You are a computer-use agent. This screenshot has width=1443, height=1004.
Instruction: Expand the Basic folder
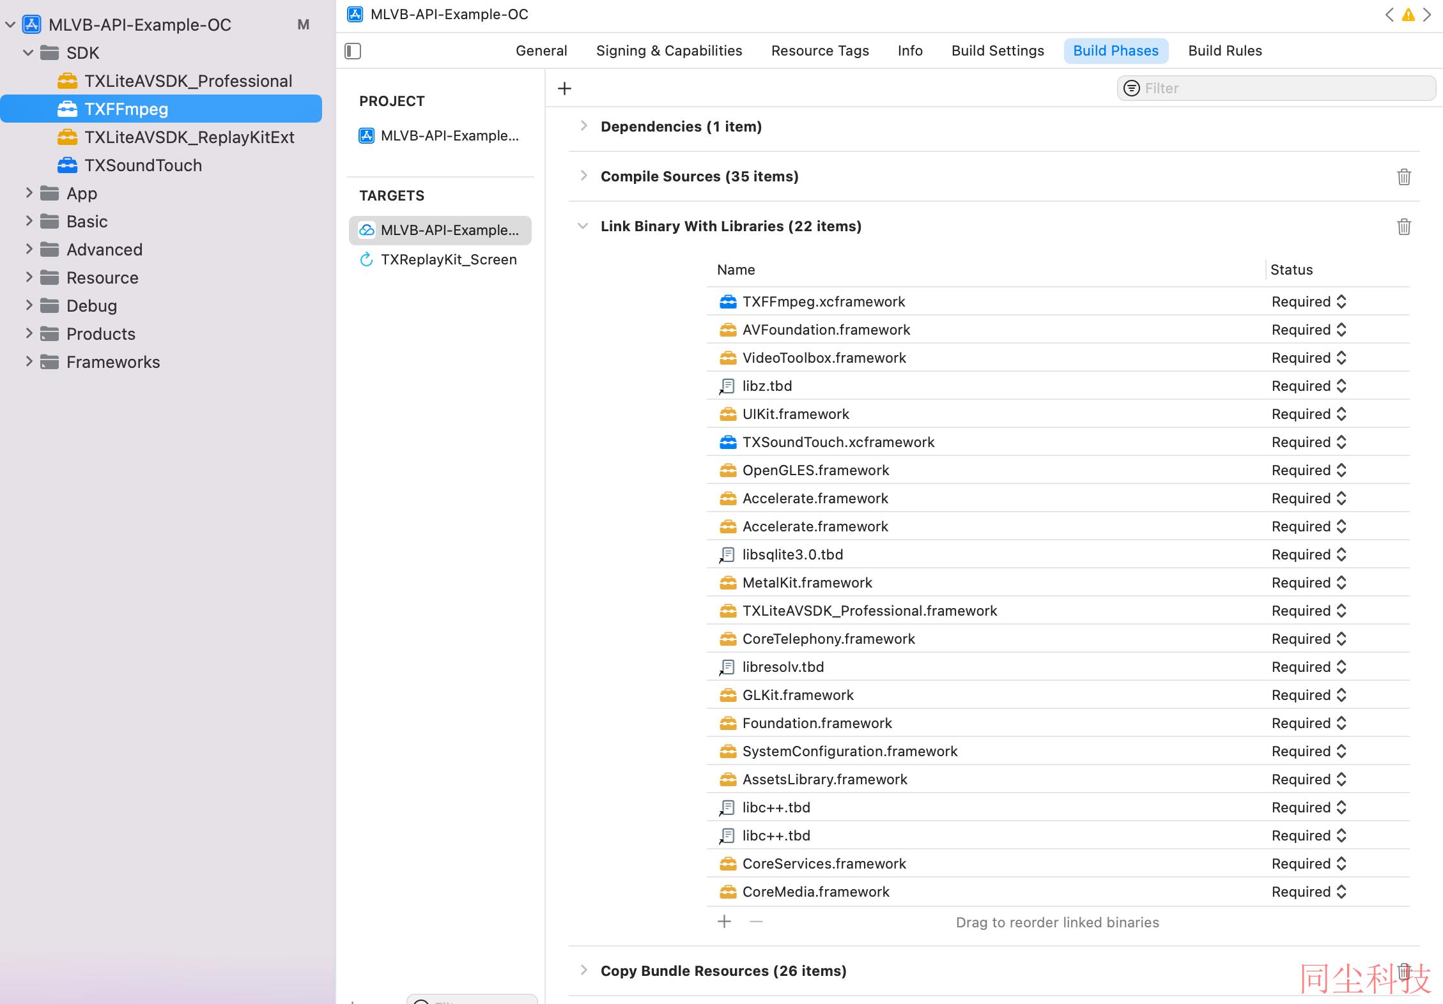[x=29, y=221]
